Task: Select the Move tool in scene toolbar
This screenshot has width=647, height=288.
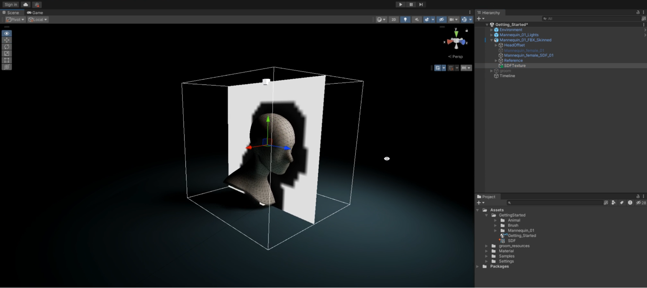Action: click(x=6, y=40)
